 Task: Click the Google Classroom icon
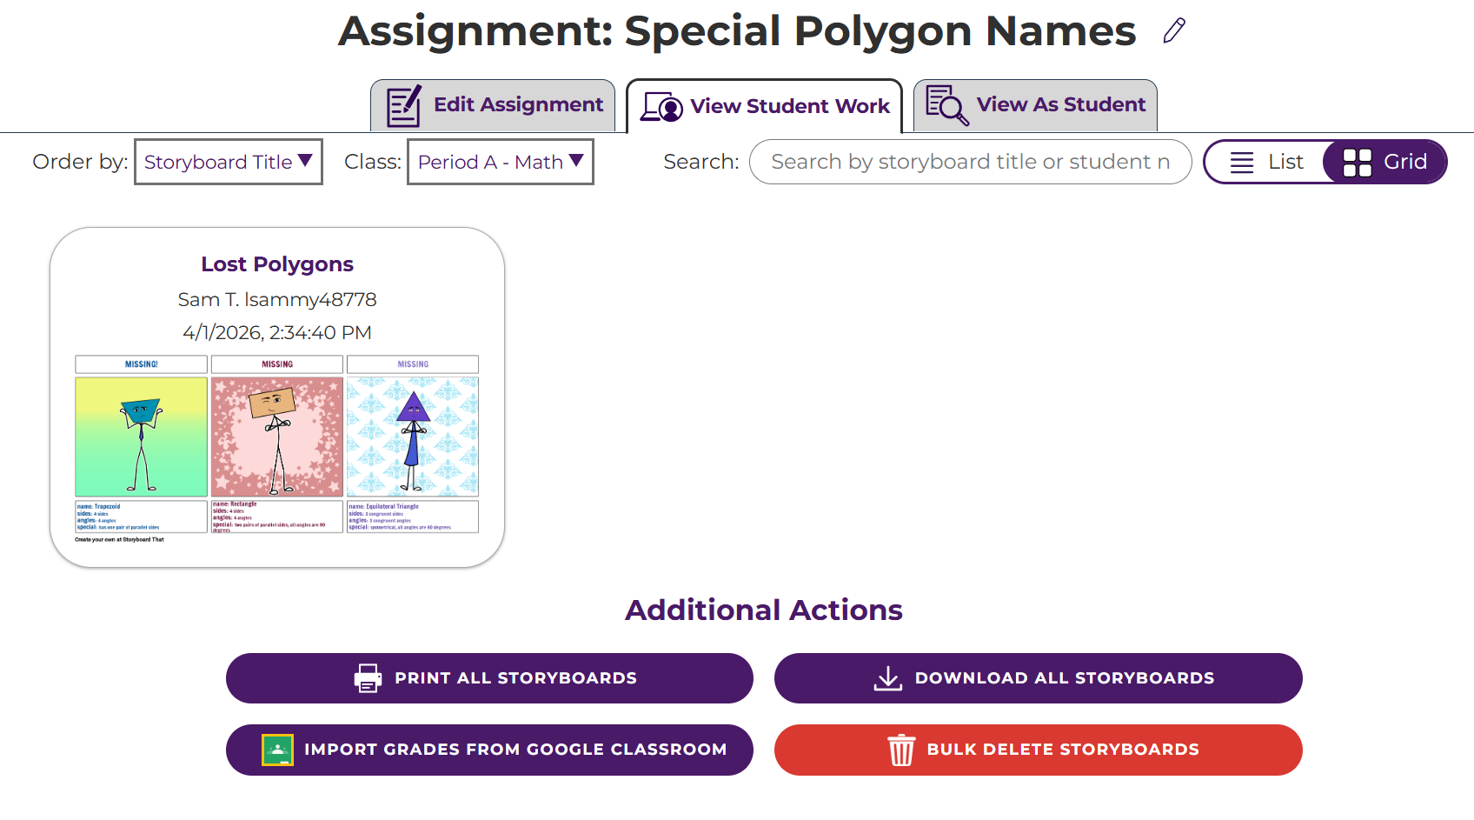tap(277, 750)
